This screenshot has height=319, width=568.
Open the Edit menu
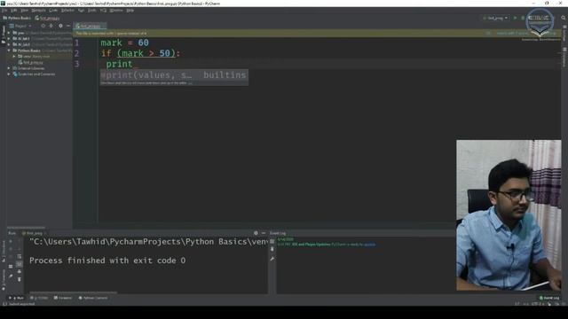click(14, 11)
